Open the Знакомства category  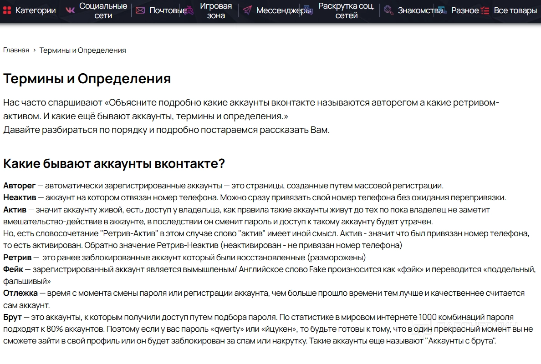(x=420, y=10)
